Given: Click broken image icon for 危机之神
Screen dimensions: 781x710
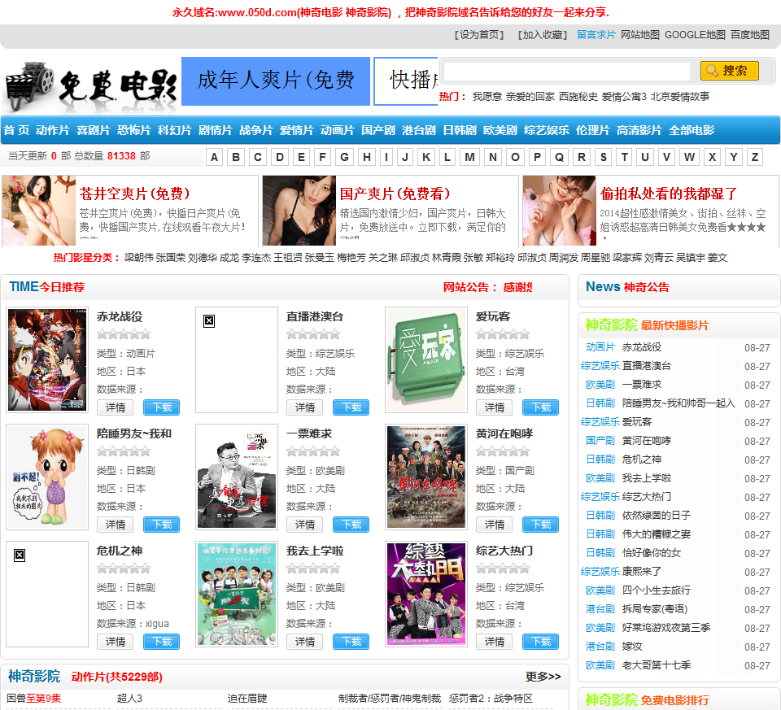Looking at the screenshot, I should pos(20,555).
